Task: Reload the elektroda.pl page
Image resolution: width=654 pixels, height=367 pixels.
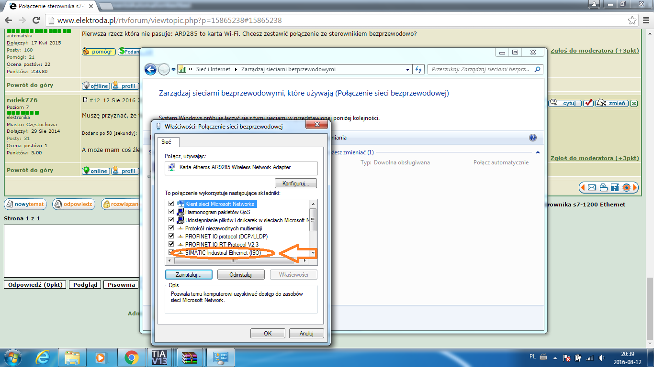Action: coord(36,21)
